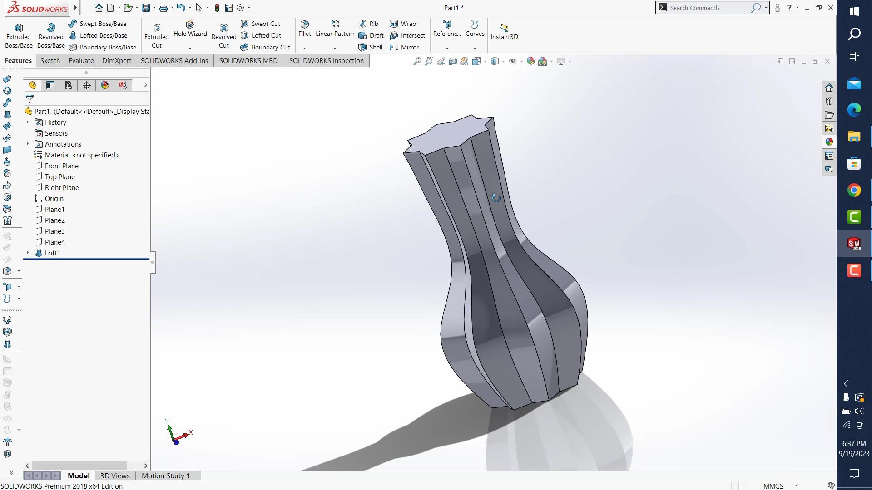The width and height of the screenshot is (872, 490).
Task: Open the PropertyManager tab icon
Action: tap(50, 85)
